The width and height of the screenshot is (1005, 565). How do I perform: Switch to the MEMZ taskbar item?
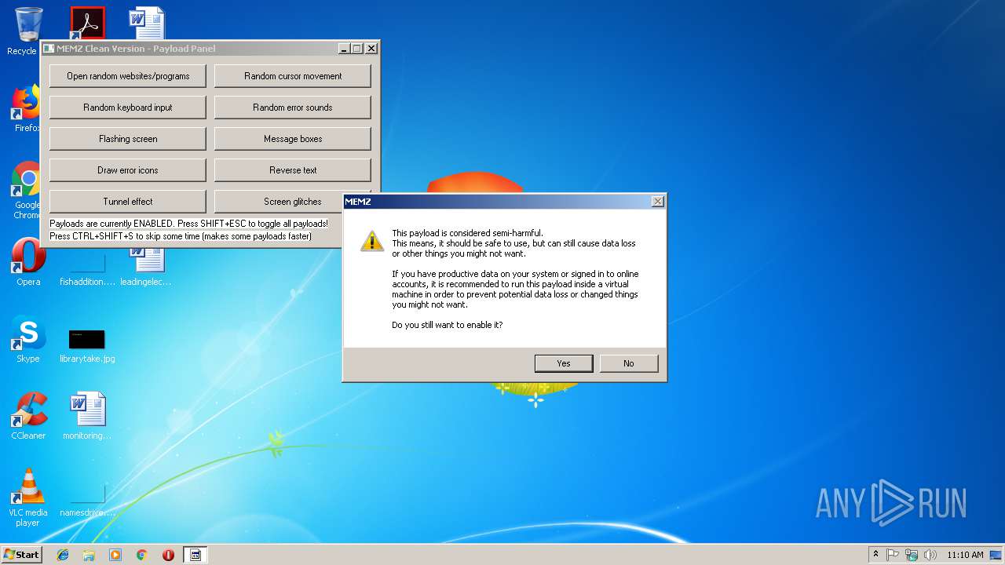[196, 555]
